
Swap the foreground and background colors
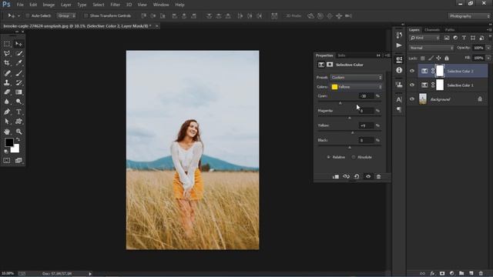(x=18, y=139)
